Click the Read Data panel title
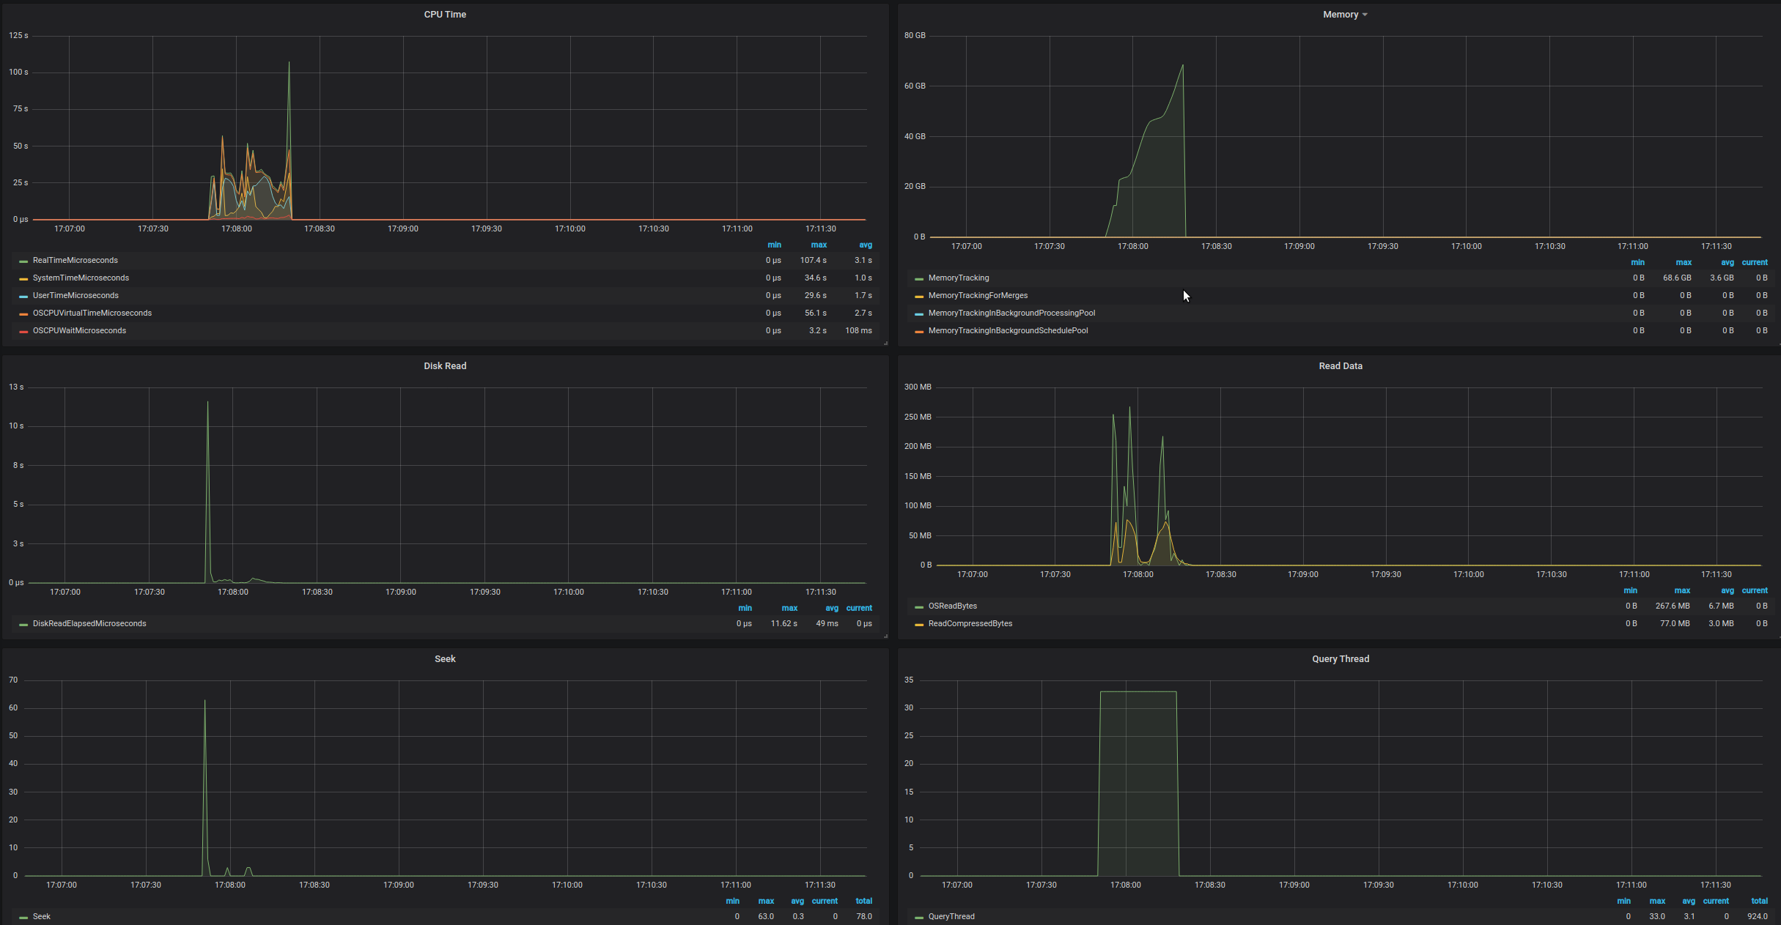This screenshot has height=925, width=1781. click(x=1341, y=365)
